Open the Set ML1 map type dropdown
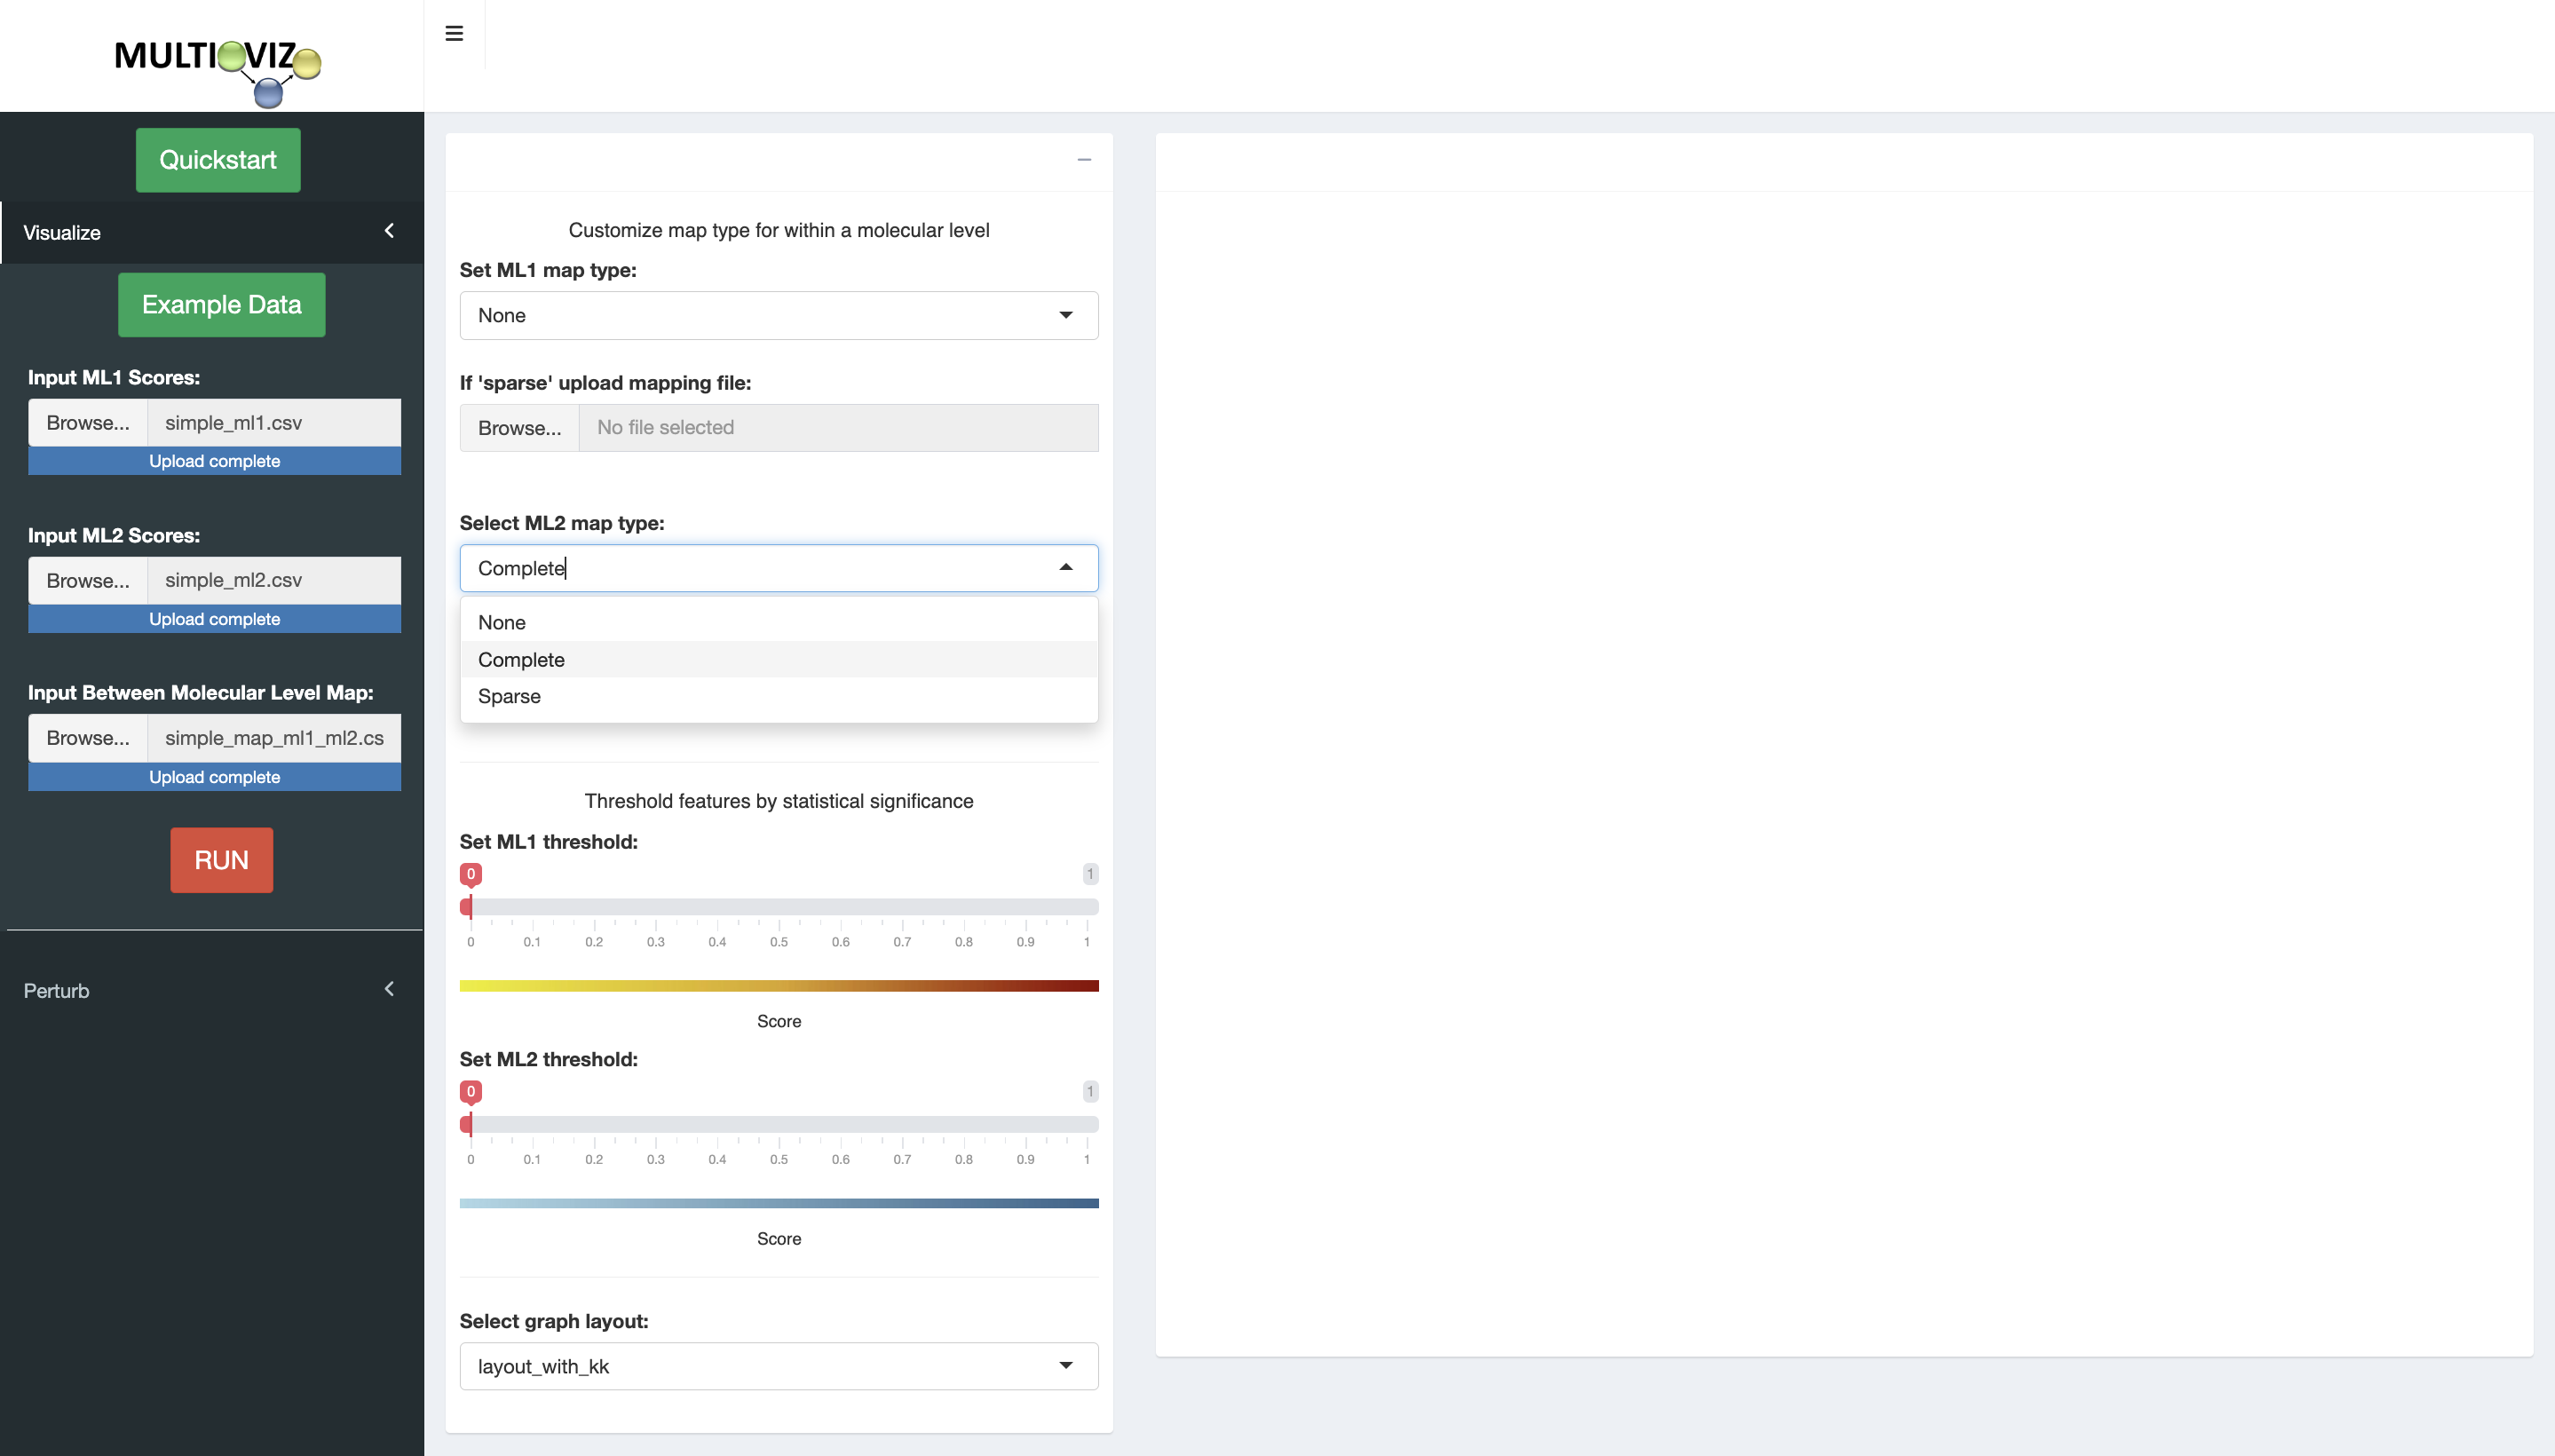The height and width of the screenshot is (1456, 2555). click(778, 315)
